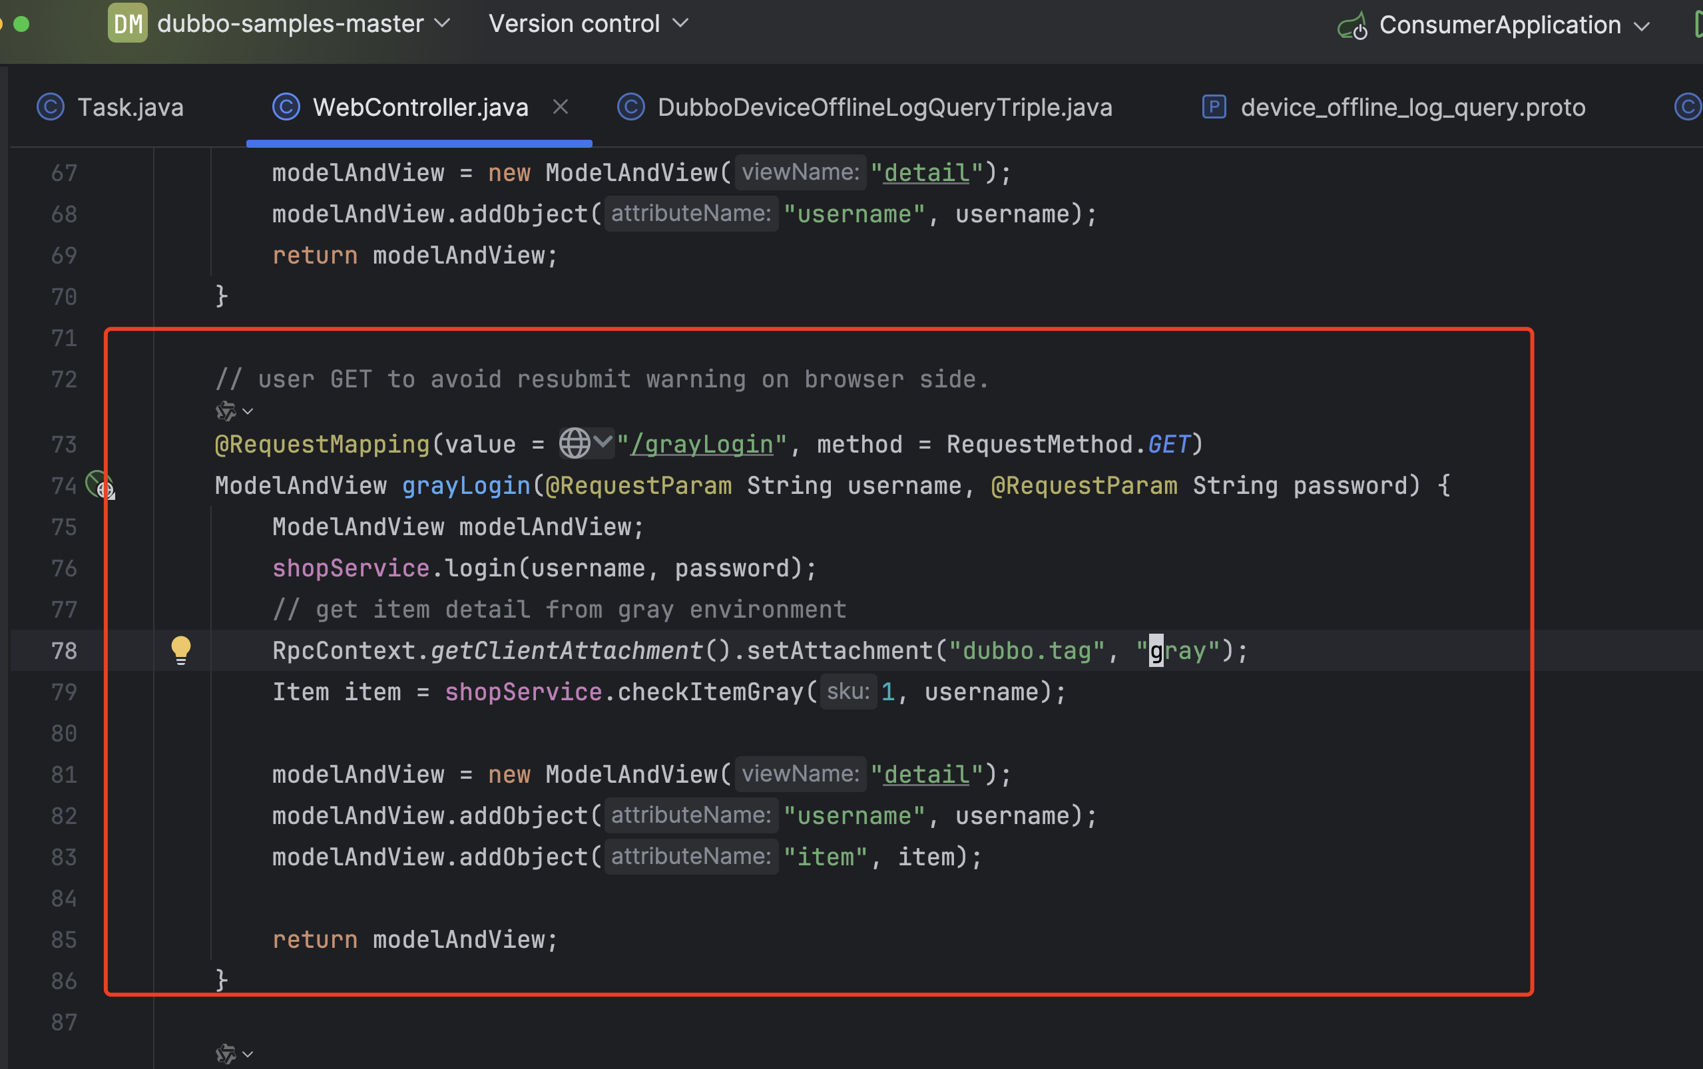
Task: Click line number 78 in the gutter
Action: 64,650
